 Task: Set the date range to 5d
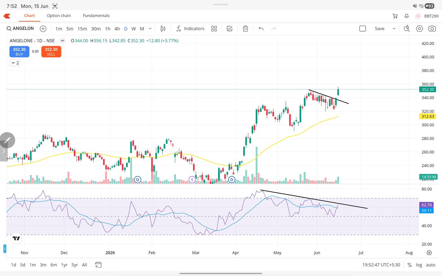tap(23, 265)
